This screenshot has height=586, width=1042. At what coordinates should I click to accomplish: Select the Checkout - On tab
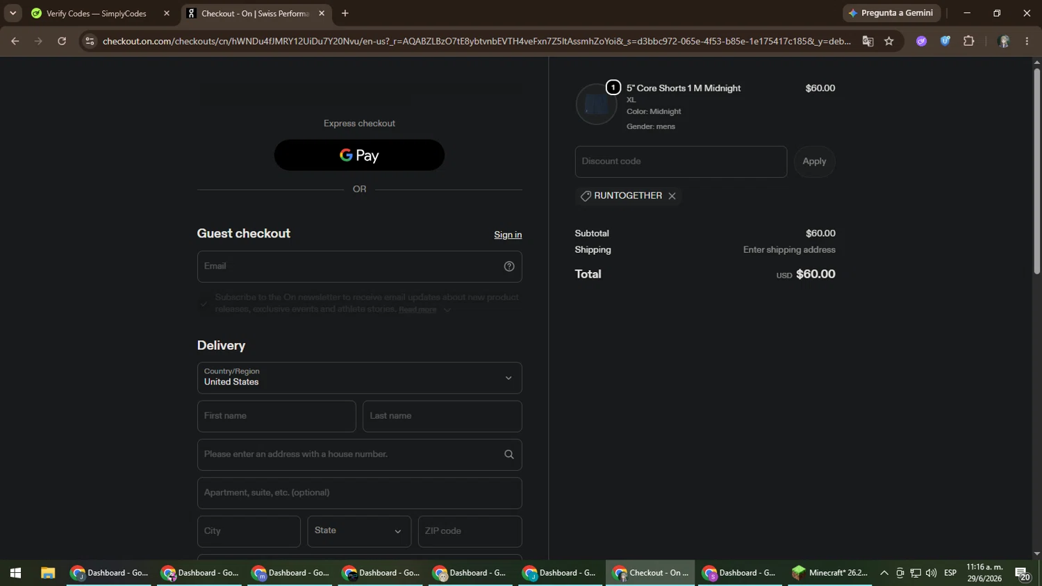(x=255, y=13)
